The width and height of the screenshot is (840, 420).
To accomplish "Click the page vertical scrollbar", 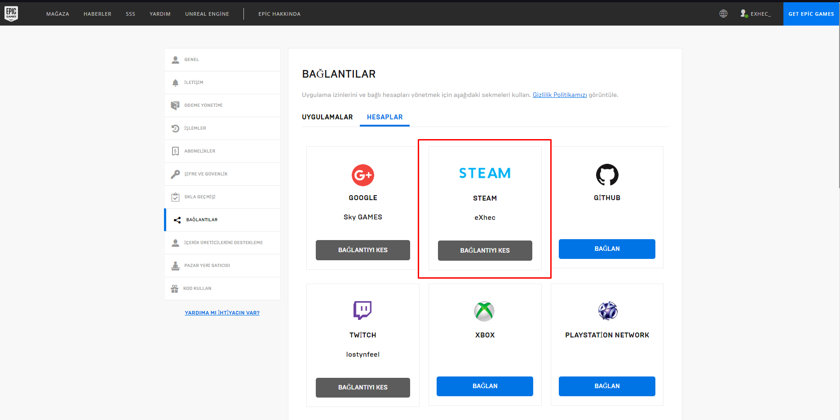I will [x=838, y=108].
